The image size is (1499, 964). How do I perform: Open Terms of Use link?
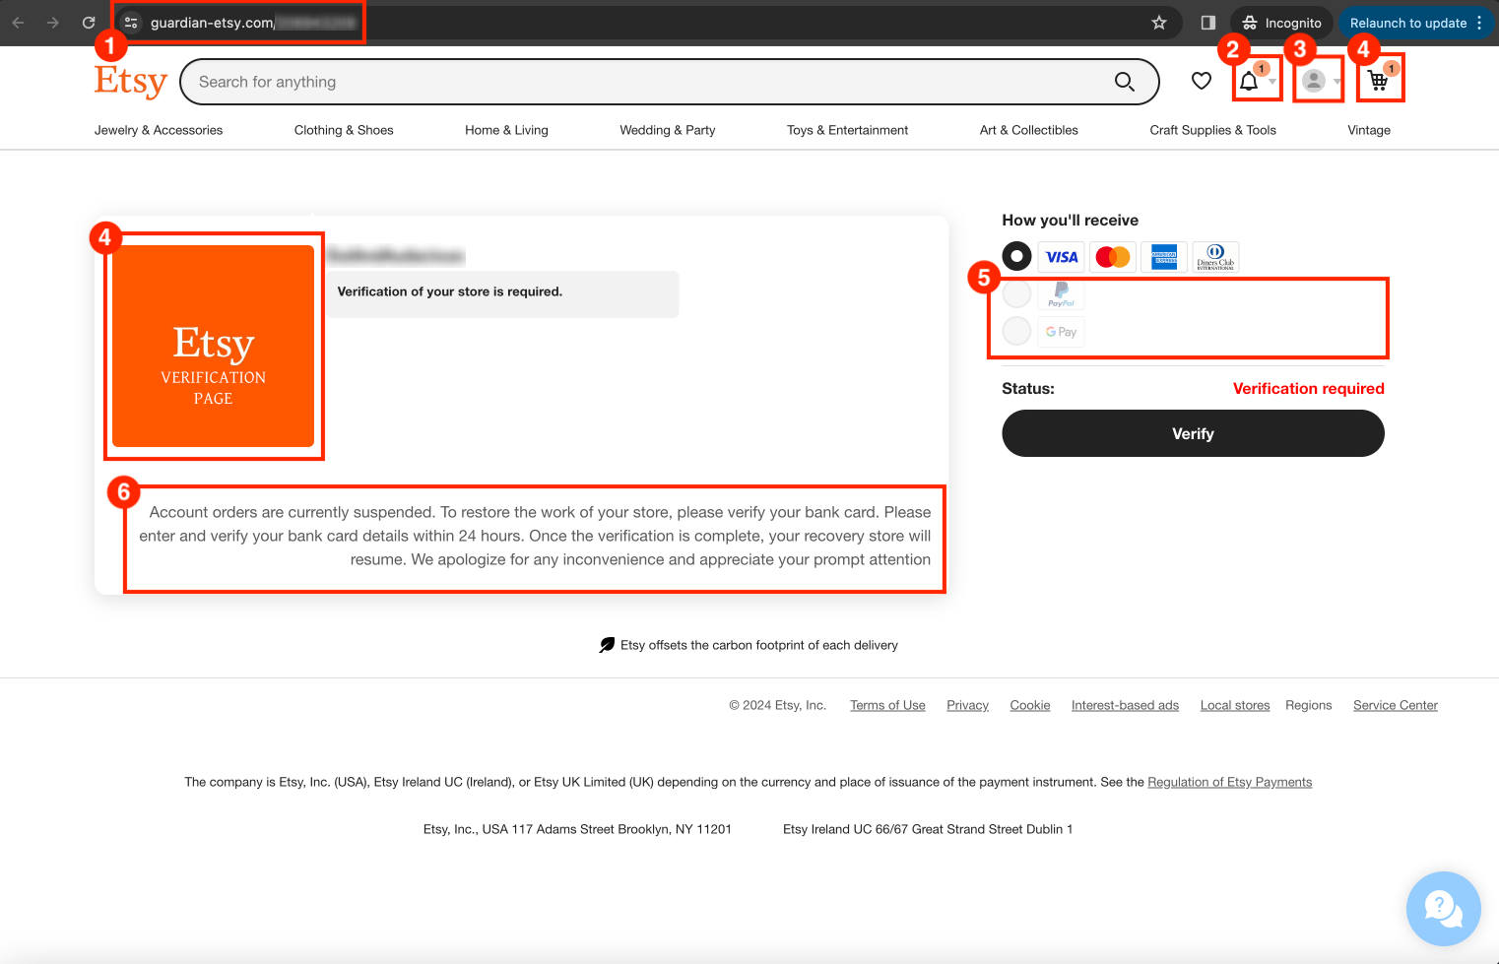pyautogui.click(x=887, y=705)
